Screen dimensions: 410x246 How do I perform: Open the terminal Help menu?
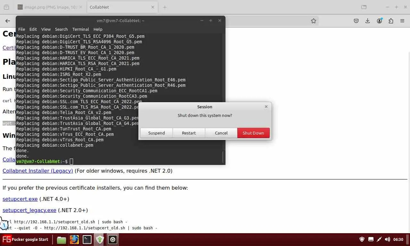tap(98, 29)
